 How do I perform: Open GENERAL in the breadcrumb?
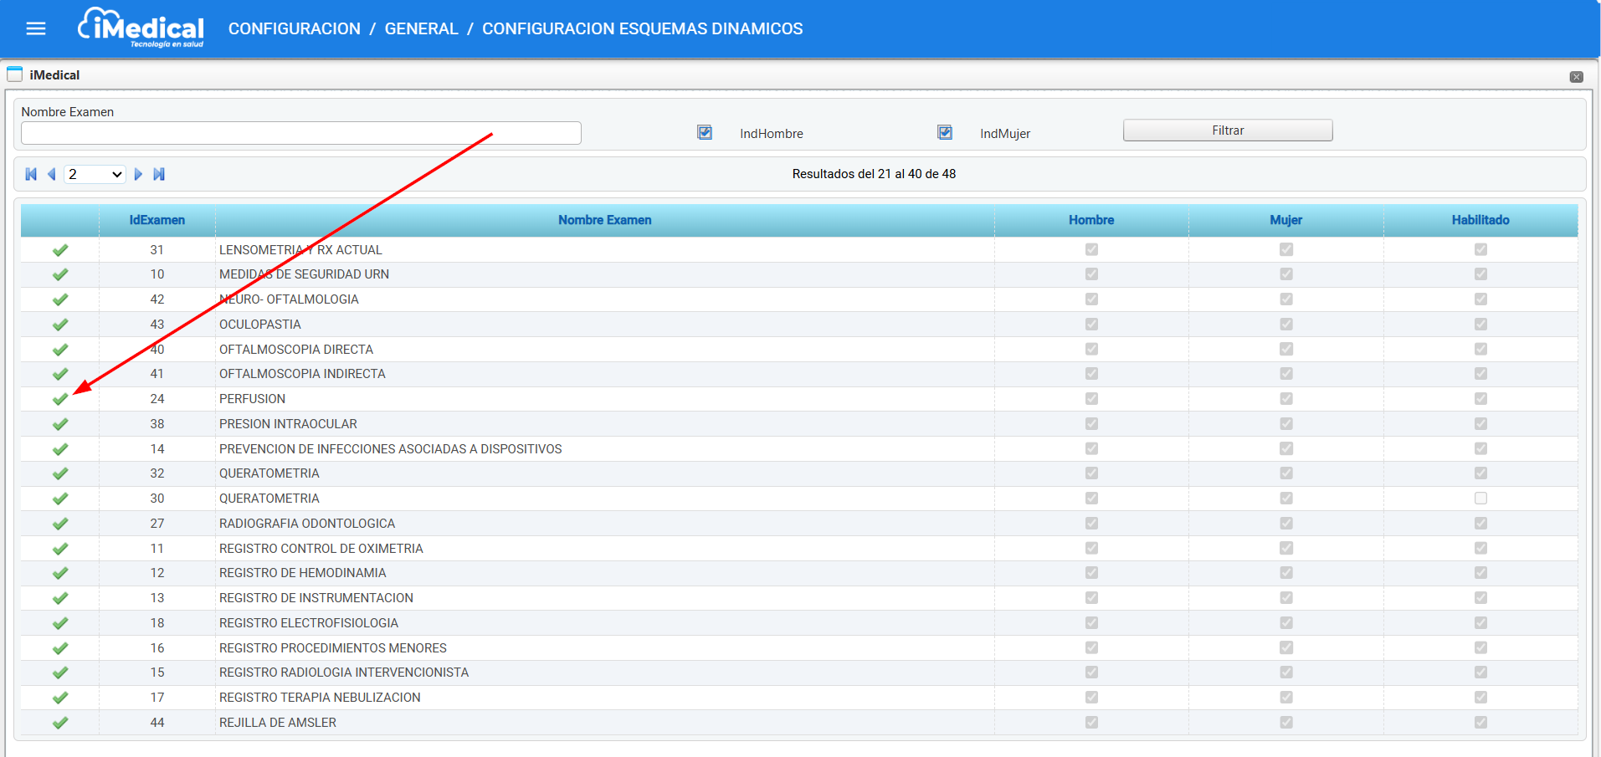[x=421, y=28]
